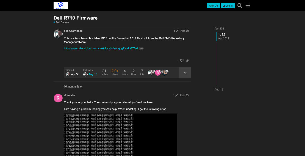Click r7master's pink avatar icon
The height and width of the screenshot is (156, 305).
point(58,98)
